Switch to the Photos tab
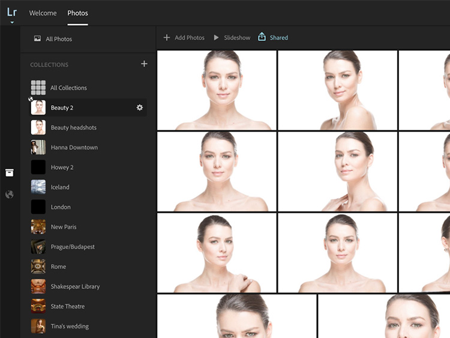Screen dimensions: 450x338 pos(77,13)
